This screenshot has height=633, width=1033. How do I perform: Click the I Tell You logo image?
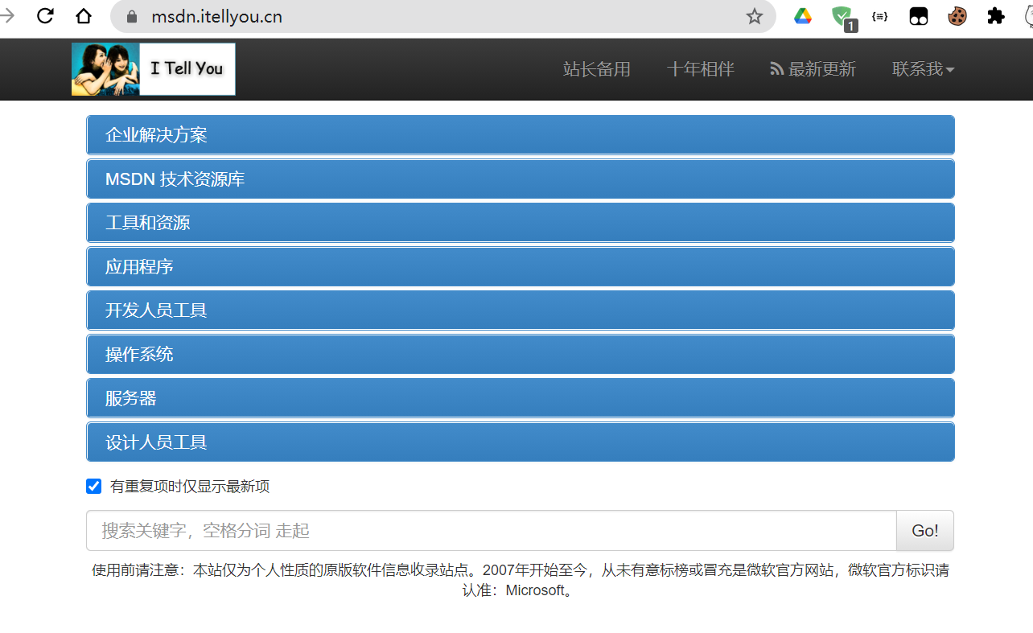(x=154, y=69)
